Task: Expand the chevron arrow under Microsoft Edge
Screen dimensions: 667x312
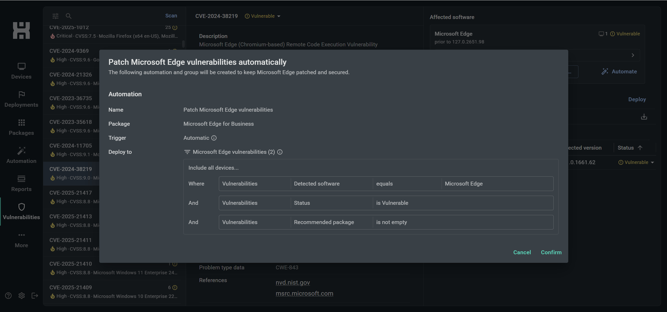Action: (x=633, y=55)
